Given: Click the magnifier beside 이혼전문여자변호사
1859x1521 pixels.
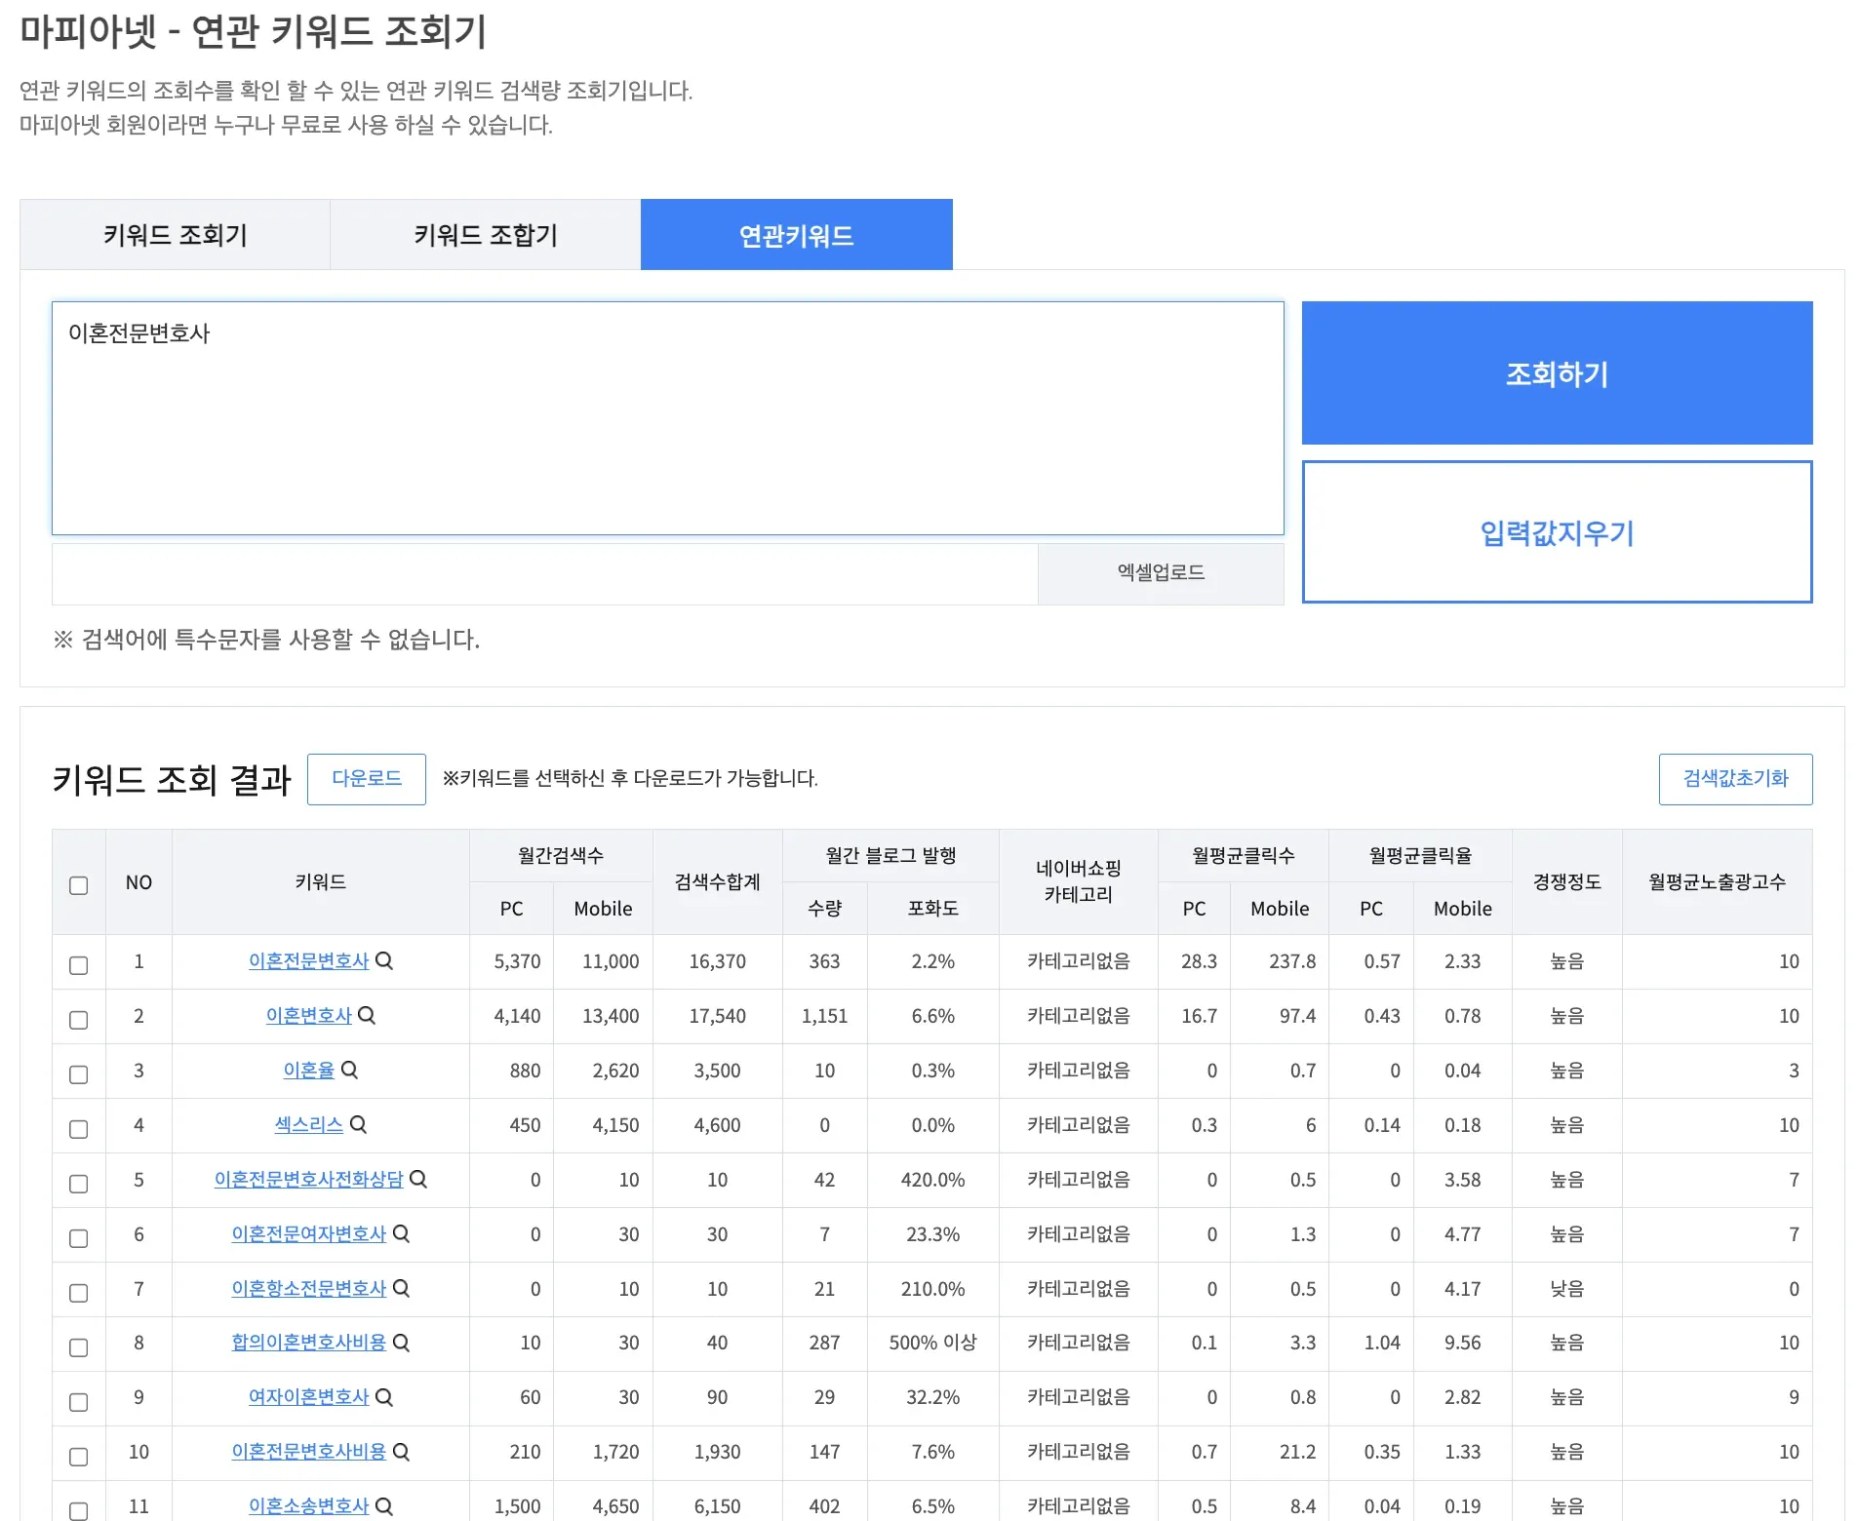Looking at the screenshot, I should coord(403,1234).
